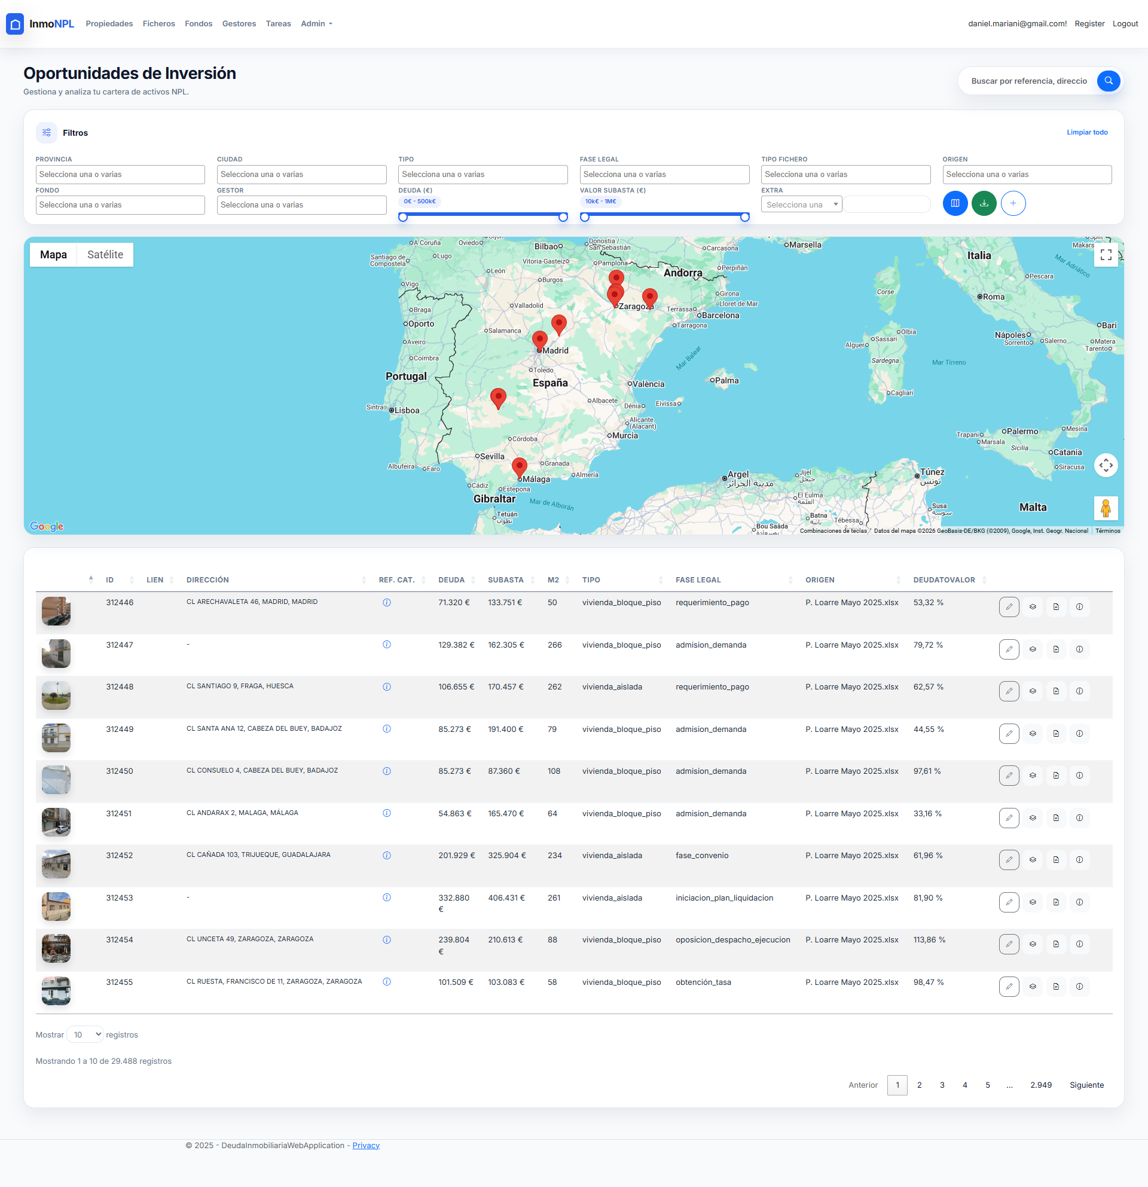This screenshot has height=1187, width=1148.
Task: Toggle map fullscreen view
Action: [x=1106, y=255]
